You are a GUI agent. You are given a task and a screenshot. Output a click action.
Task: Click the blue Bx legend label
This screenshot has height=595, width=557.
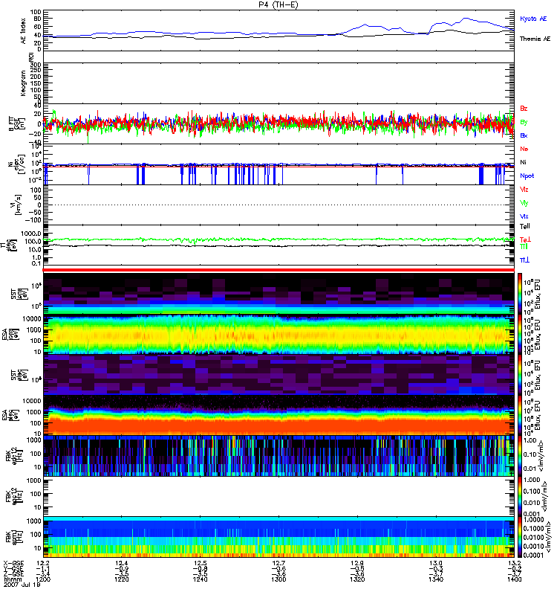click(524, 135)
